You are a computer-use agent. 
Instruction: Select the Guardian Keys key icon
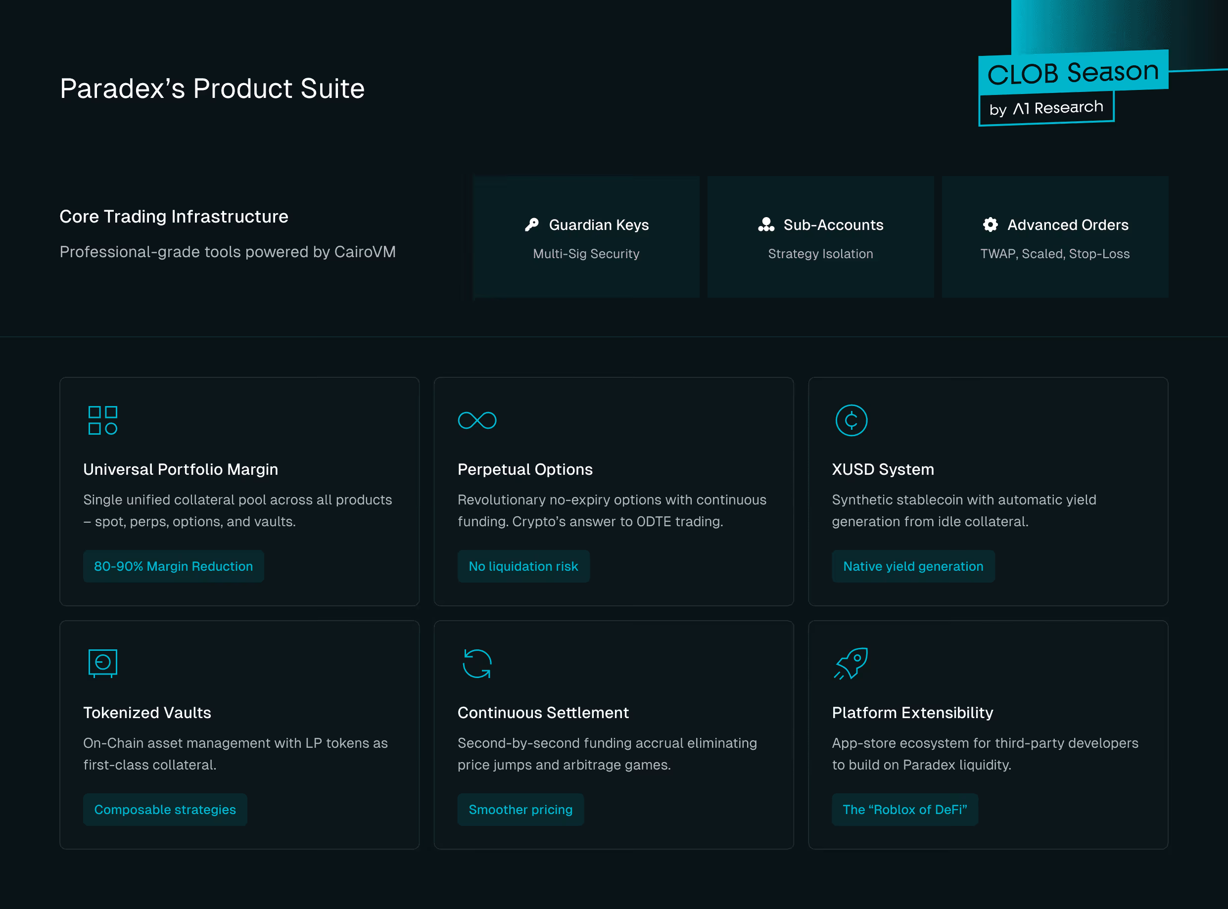[x=532, y=225]
